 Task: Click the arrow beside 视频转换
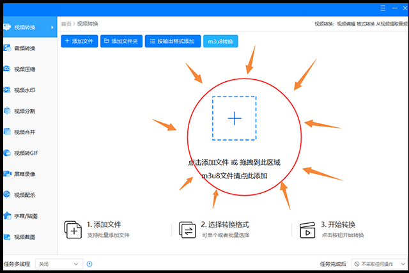click(52, 27)
